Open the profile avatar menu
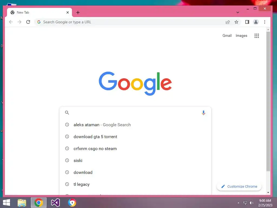This screenshot has height=208, width=277. [256, 22]
